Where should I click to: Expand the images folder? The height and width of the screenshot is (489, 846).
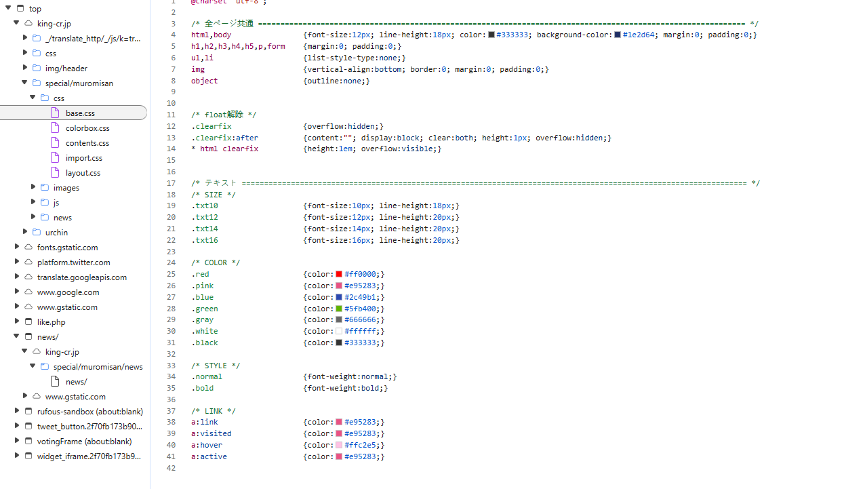[33, 187]
